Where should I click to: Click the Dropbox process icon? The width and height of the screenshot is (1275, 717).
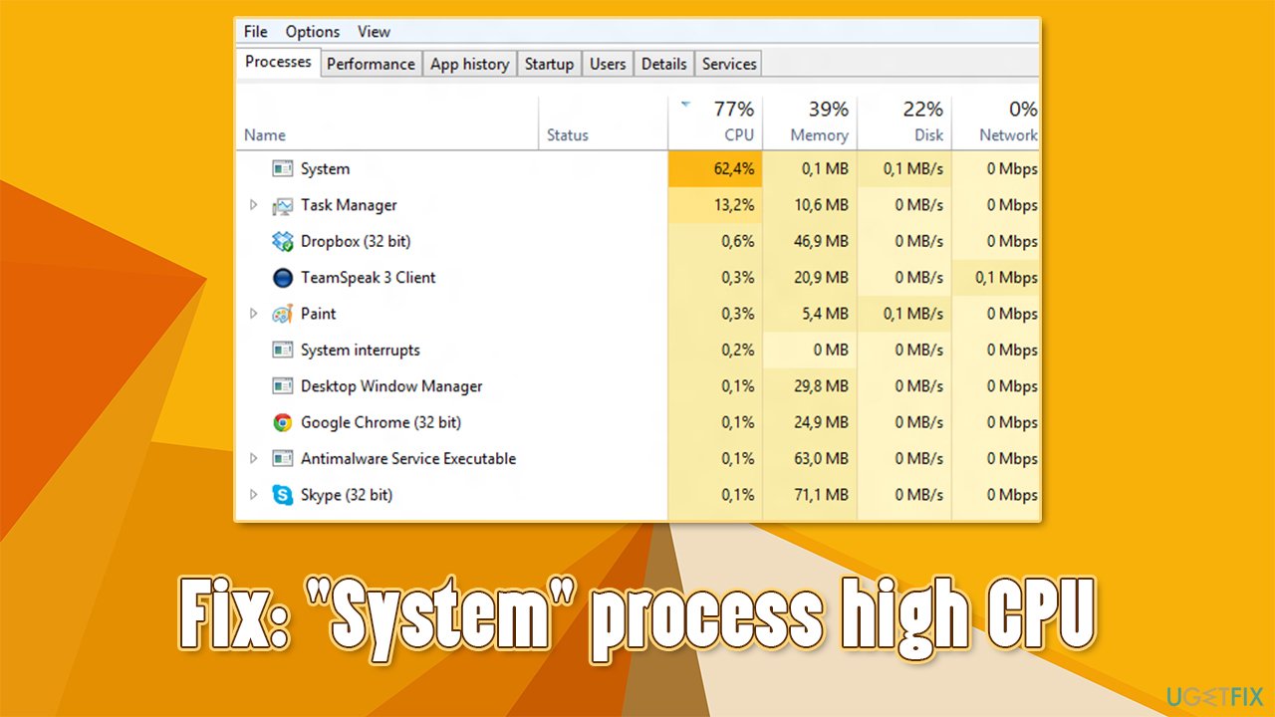(x=282, y=241)
